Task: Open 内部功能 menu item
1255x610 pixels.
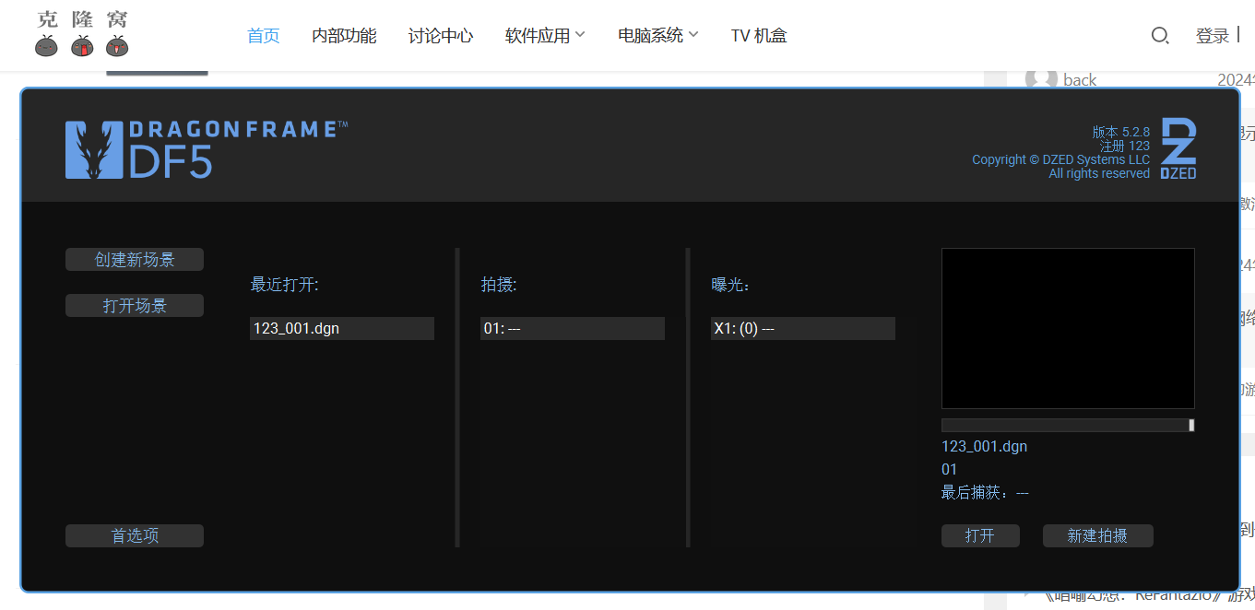Action: (344, 36)
